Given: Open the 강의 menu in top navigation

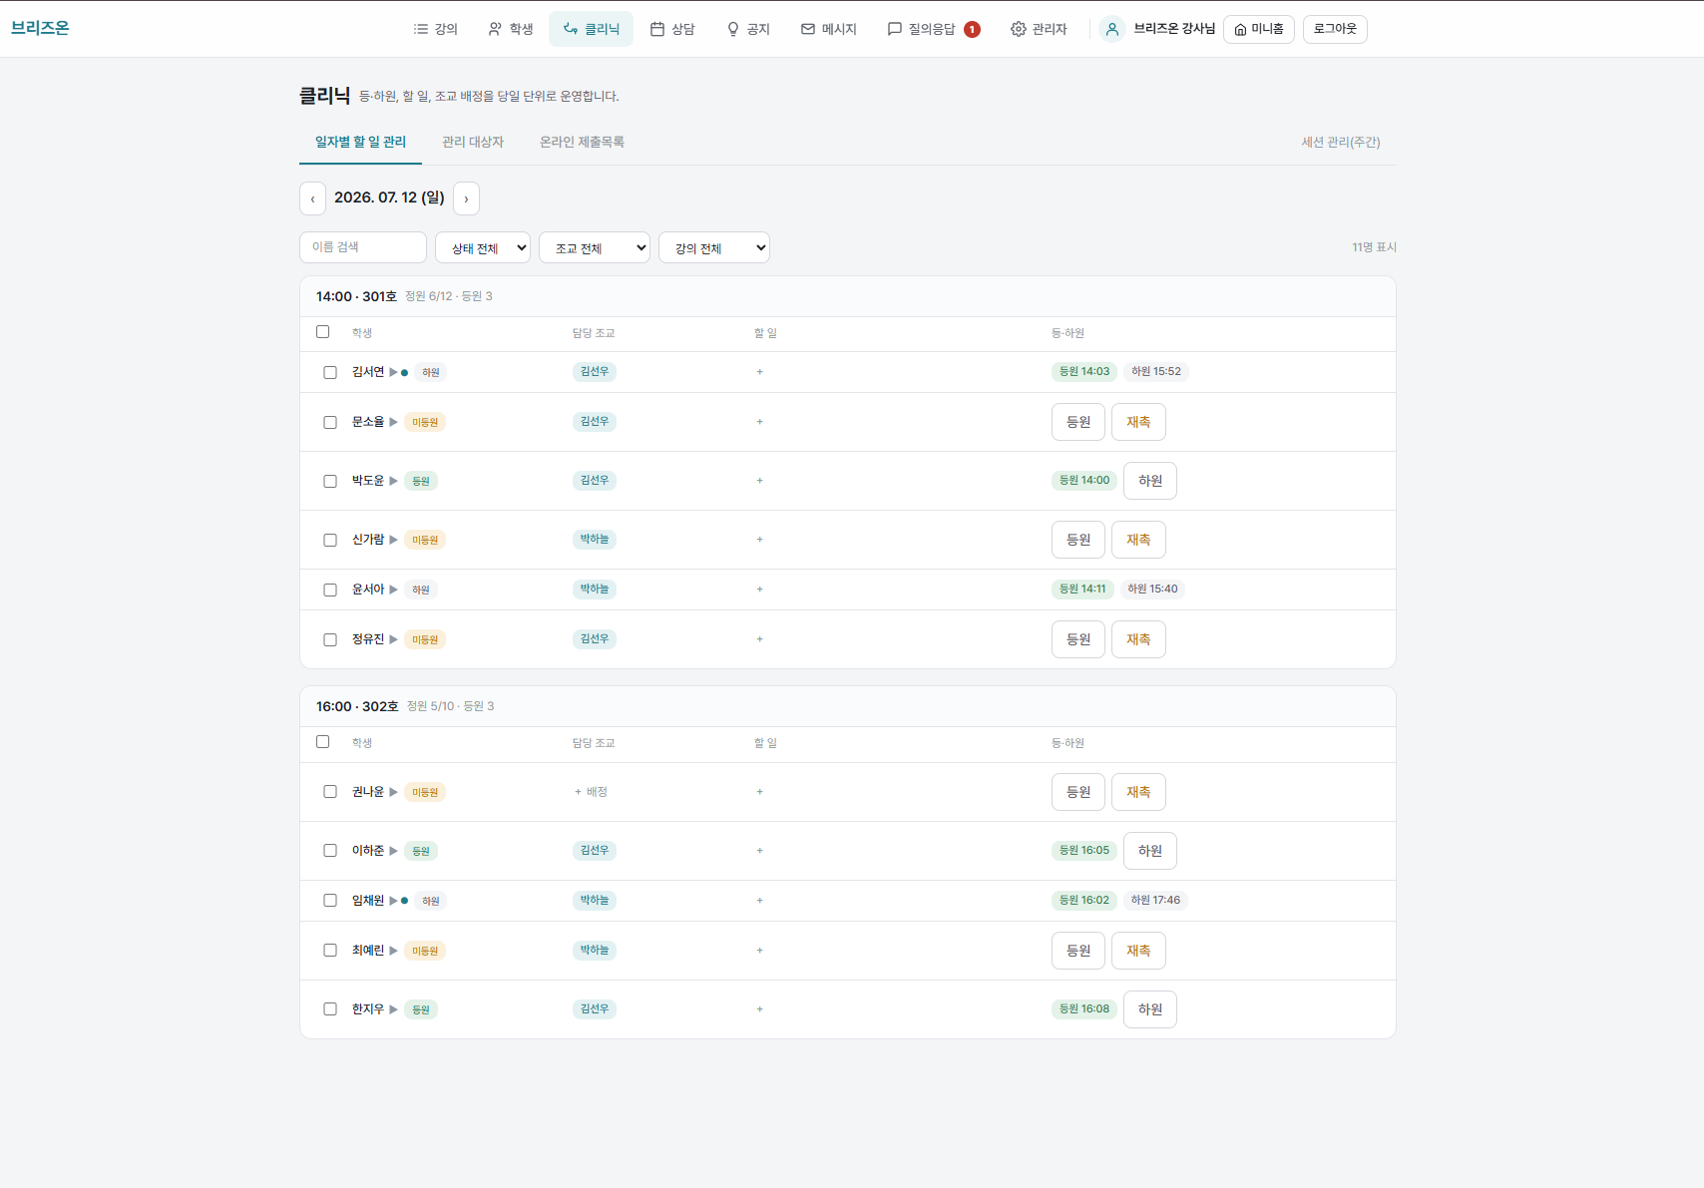Looking at the screenshot, I should coord(435,29).
